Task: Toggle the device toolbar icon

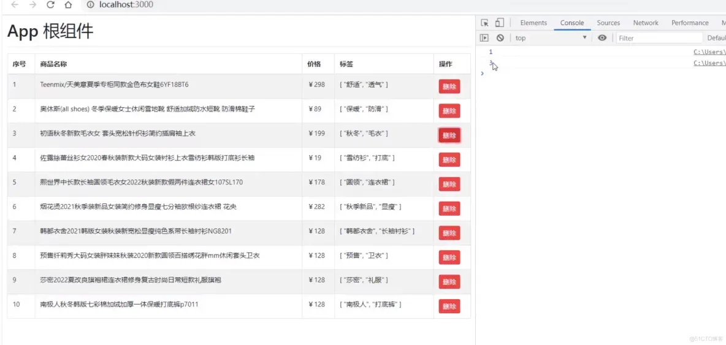Action: 499,23
